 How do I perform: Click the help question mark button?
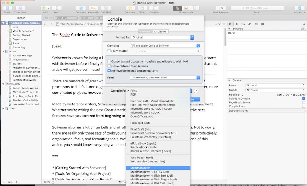tap(196, 91)
